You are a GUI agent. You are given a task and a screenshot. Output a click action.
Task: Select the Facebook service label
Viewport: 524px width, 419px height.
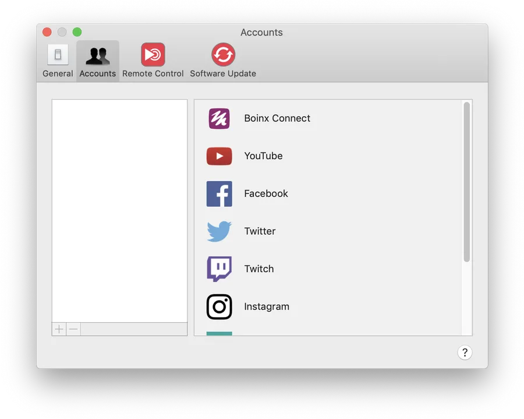[266, 193]
